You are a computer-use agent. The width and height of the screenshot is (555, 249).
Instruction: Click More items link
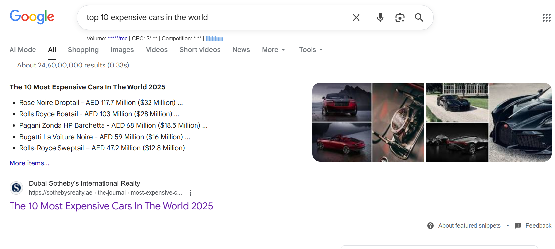click(x=29, y=163)
